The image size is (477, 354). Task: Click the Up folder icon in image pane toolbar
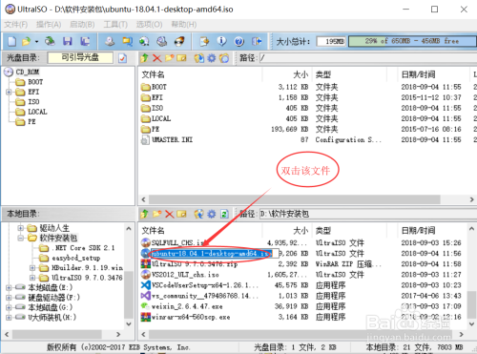(144, 58)
